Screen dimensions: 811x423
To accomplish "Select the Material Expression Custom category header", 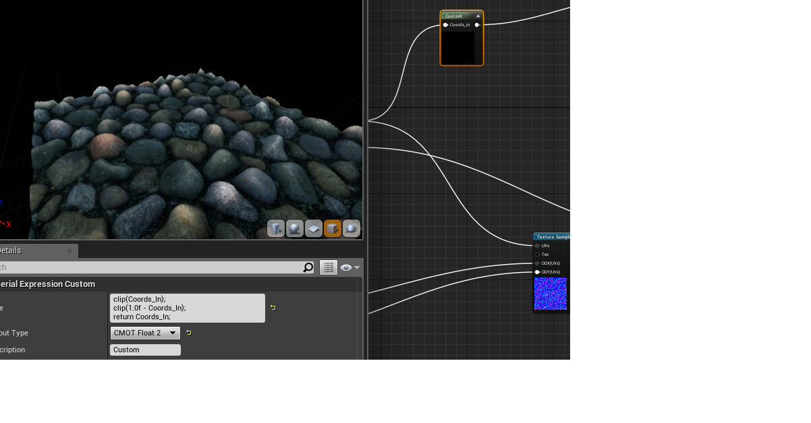I will point(181,284).
